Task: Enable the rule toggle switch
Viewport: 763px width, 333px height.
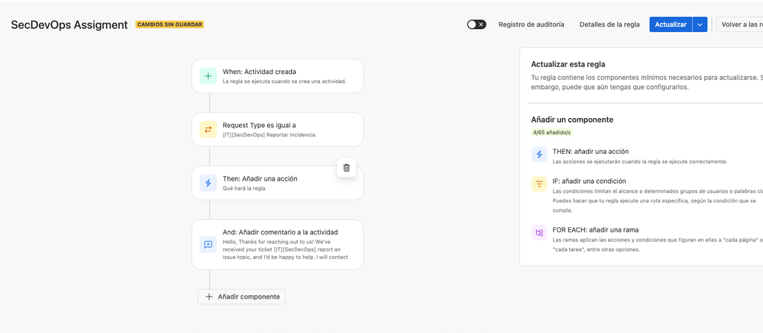Action: 477,24
